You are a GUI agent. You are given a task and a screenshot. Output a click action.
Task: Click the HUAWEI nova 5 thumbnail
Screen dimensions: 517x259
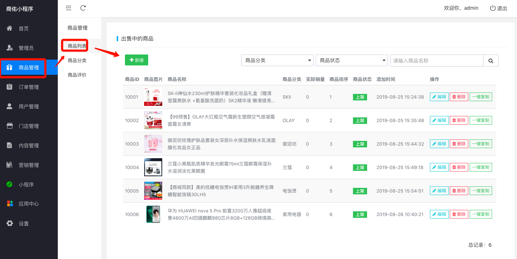(153, 214)
